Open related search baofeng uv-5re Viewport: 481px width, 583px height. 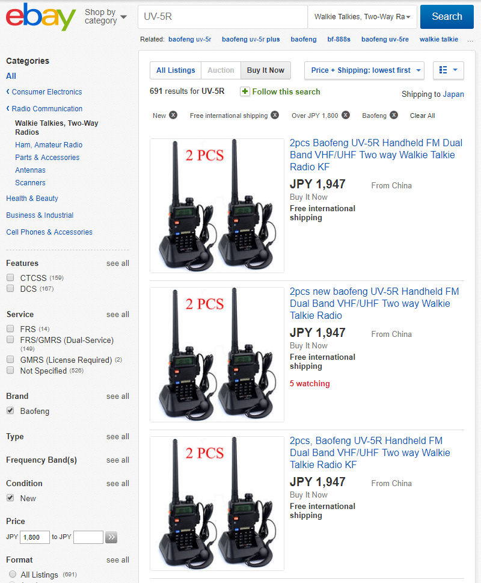pos(385,40)
